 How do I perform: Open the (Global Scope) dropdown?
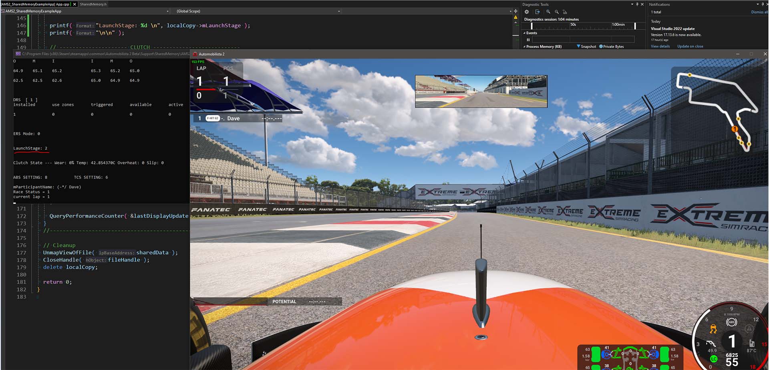[338, 11]
